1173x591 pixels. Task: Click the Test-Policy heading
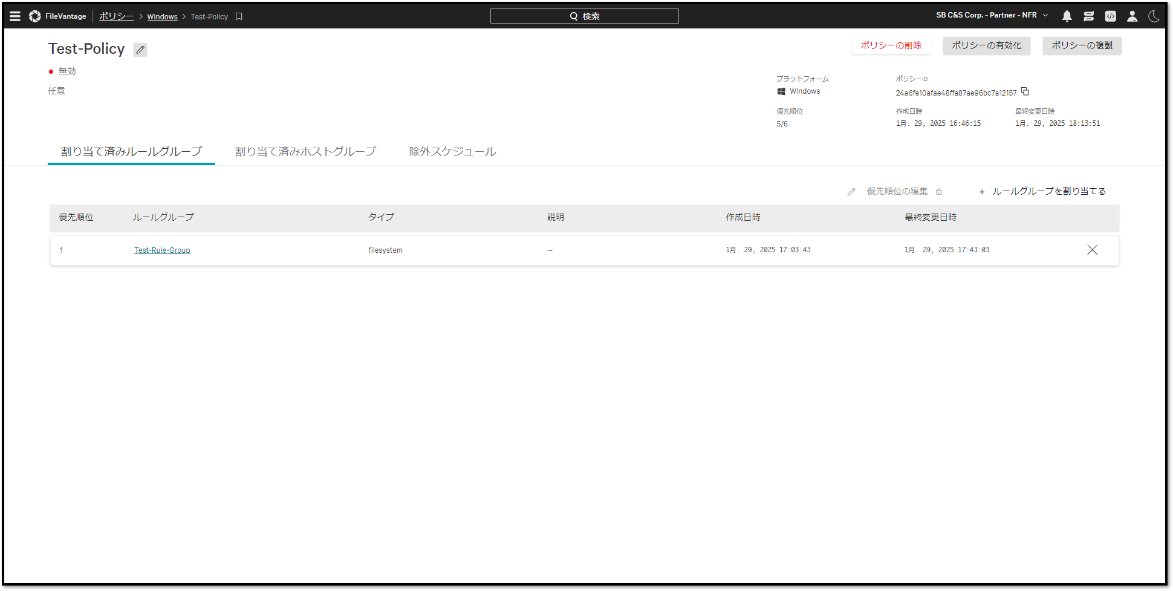86,49
